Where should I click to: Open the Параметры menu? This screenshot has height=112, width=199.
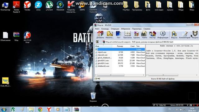137,29
